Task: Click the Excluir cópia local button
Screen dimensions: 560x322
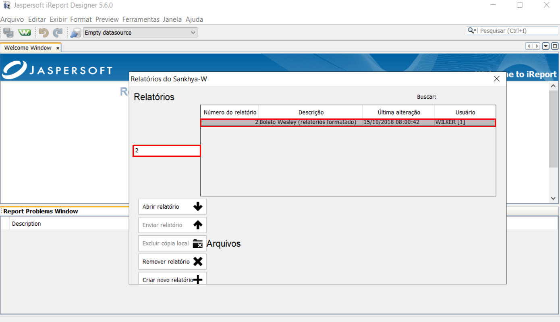Action: pos(172,243)
